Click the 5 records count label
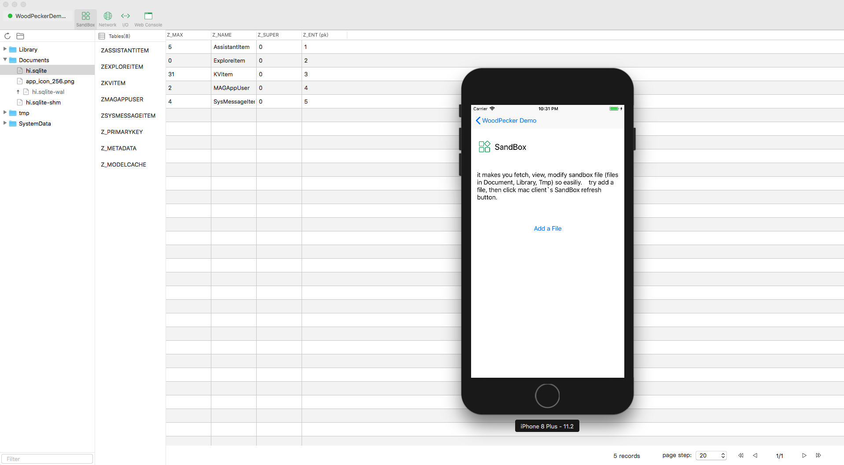844x465 pixels. click(627, 456)
